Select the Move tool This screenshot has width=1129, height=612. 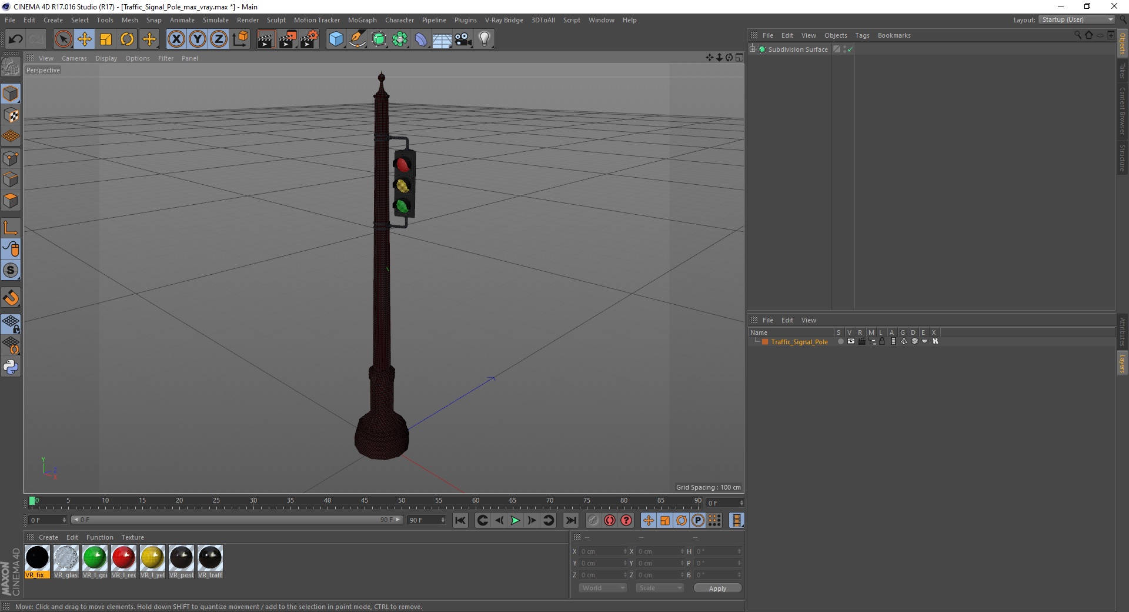(85, 39)
